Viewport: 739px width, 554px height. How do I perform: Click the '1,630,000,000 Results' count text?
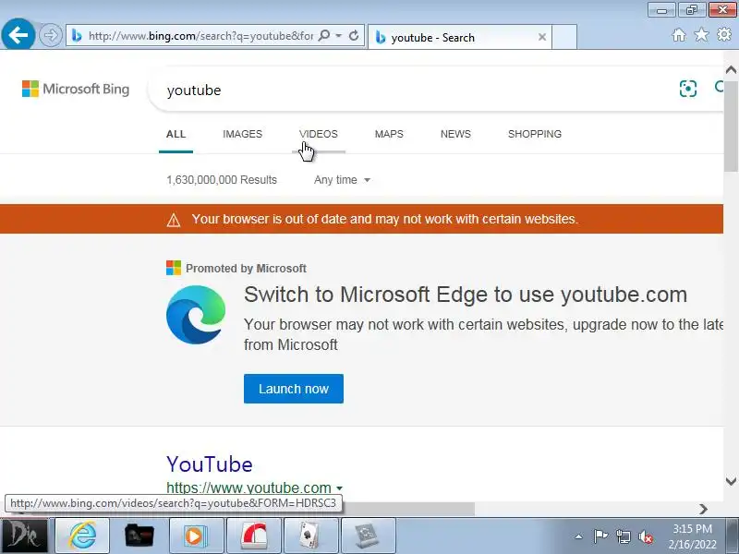pos(222,180)
